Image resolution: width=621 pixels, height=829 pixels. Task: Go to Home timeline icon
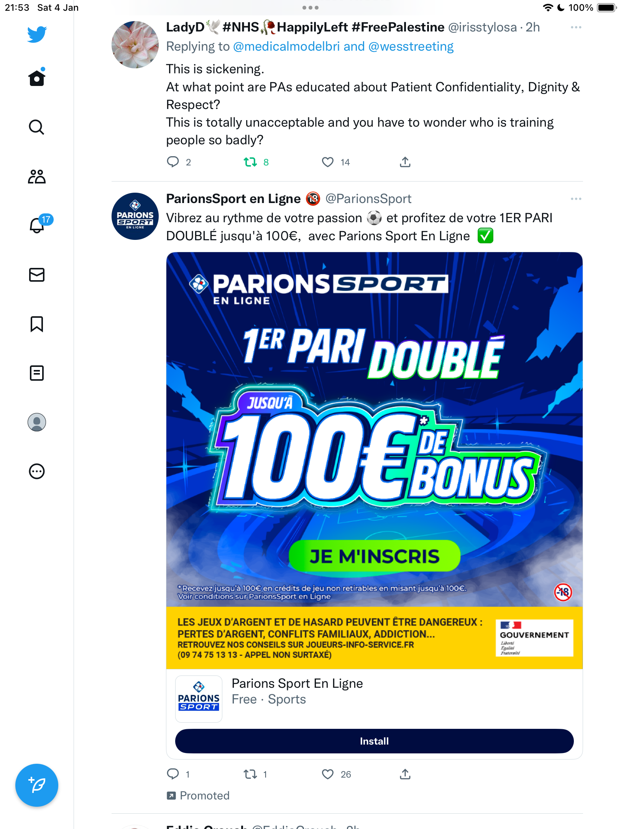[x=37, y=78]
